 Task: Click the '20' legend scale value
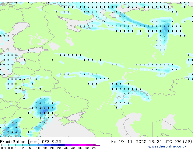click(52, 148)
